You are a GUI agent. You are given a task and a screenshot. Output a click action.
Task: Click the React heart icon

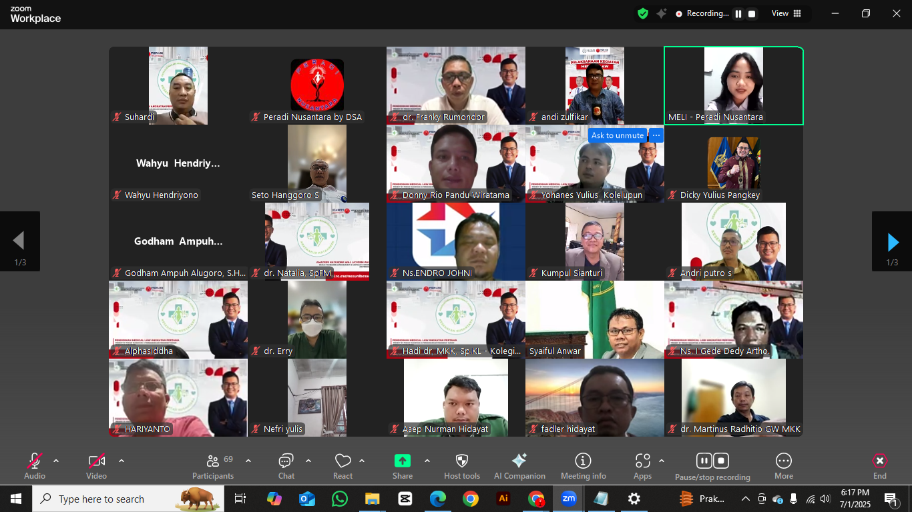pos(343,461)
